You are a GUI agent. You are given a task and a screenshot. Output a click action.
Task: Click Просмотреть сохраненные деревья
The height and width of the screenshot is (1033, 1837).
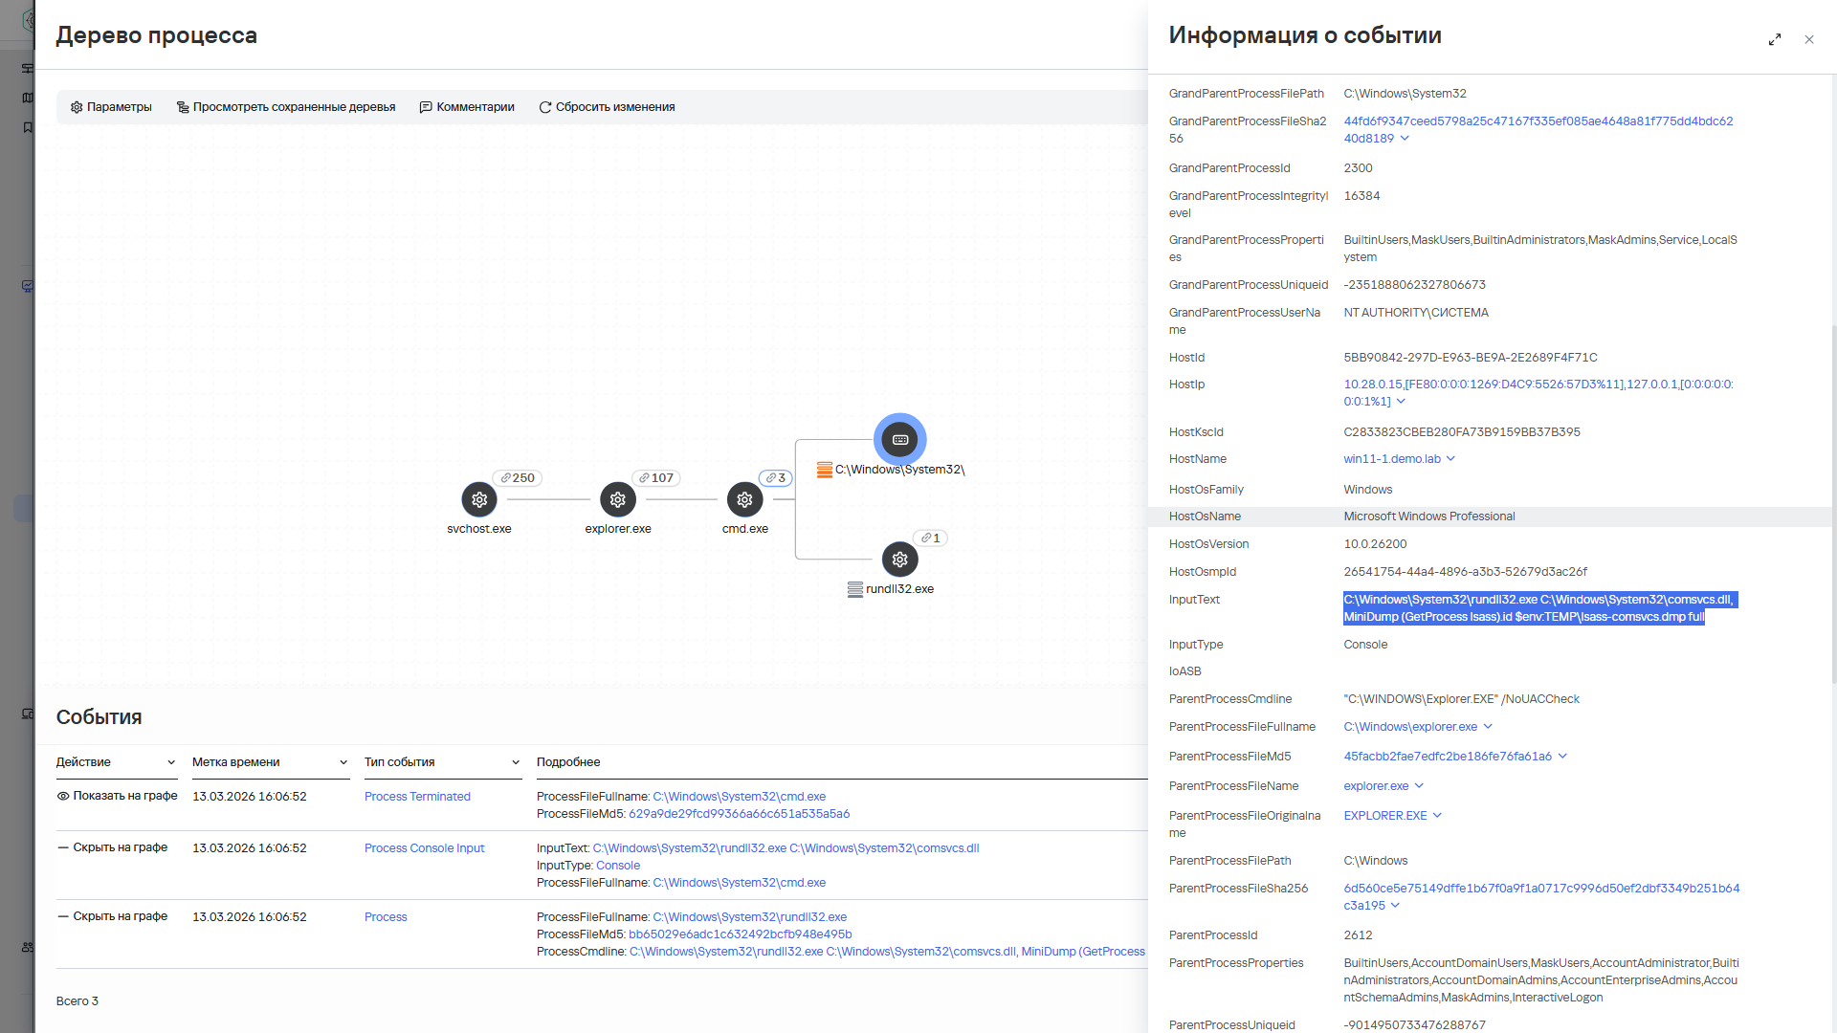point(285,107)
